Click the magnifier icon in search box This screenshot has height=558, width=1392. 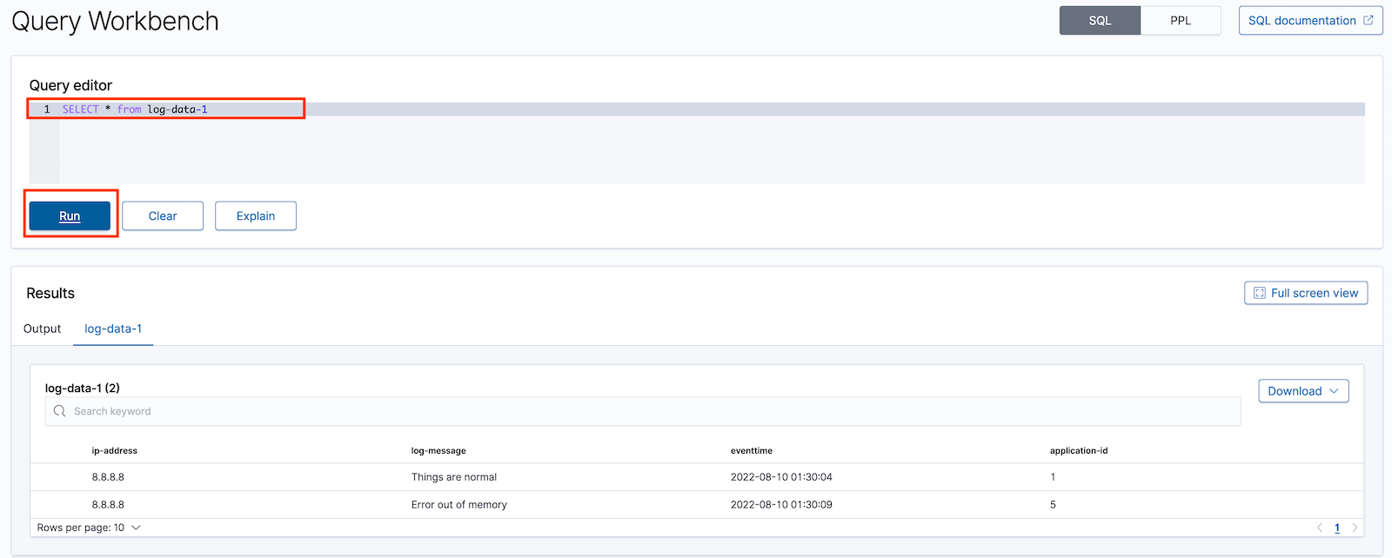tap(59, 411)
